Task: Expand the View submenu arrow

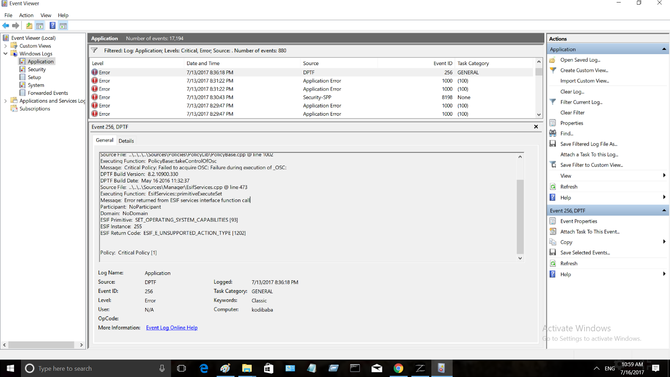Action: [664, 176]
